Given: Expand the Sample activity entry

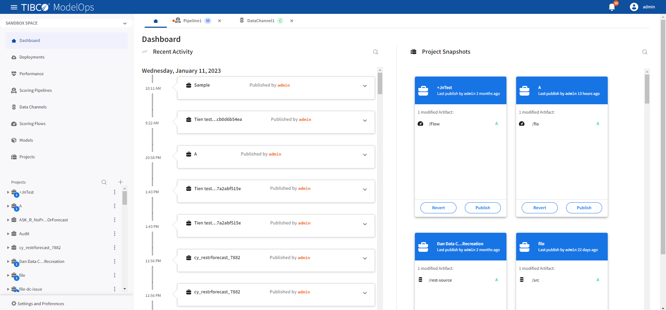Looking at the screenshot, I should coord(365,86).
